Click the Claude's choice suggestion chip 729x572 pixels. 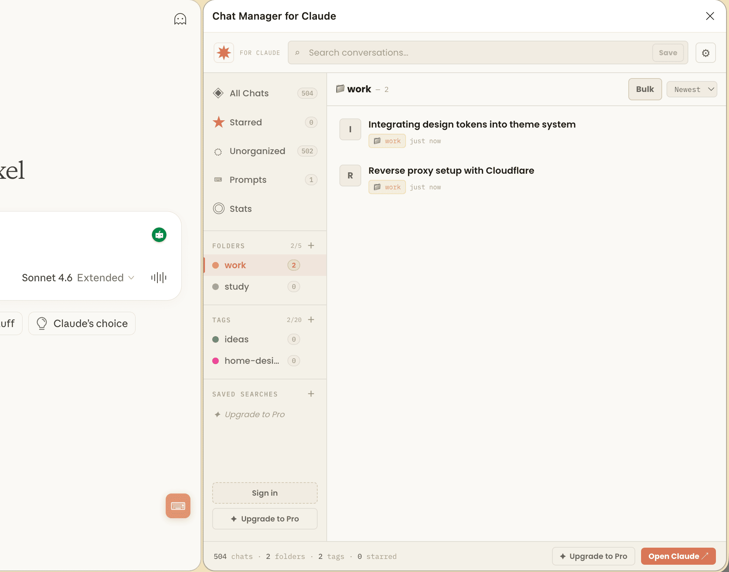point(82,323)
